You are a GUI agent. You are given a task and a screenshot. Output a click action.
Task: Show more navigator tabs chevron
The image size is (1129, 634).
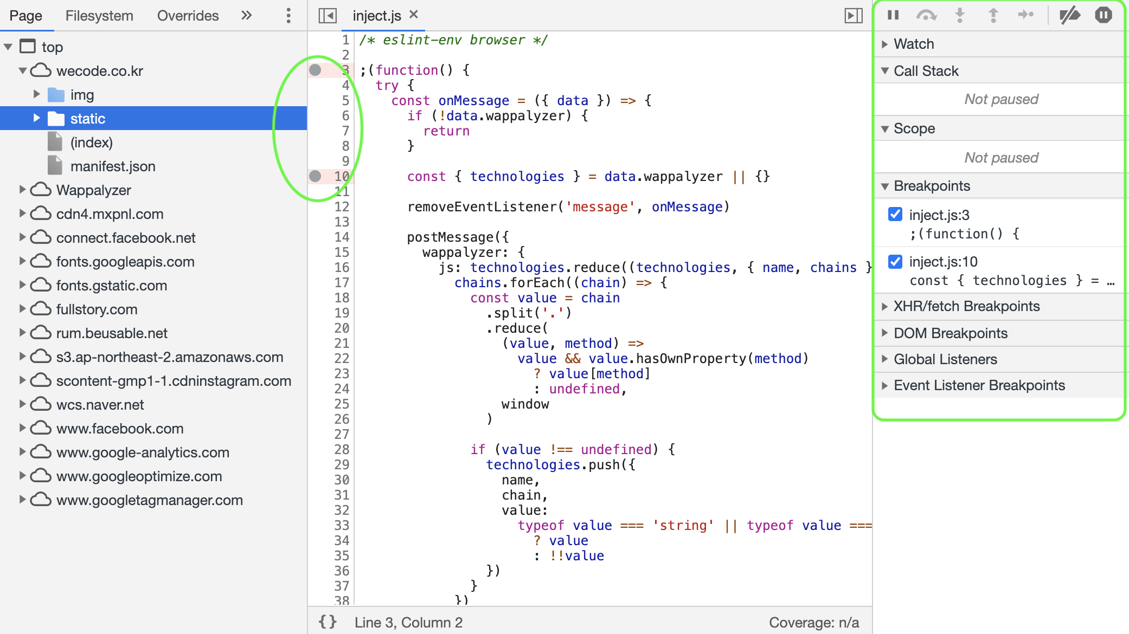246,15
